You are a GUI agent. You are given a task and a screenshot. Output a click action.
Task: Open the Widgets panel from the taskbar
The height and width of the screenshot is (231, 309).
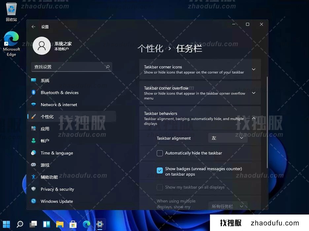(47, 224)
